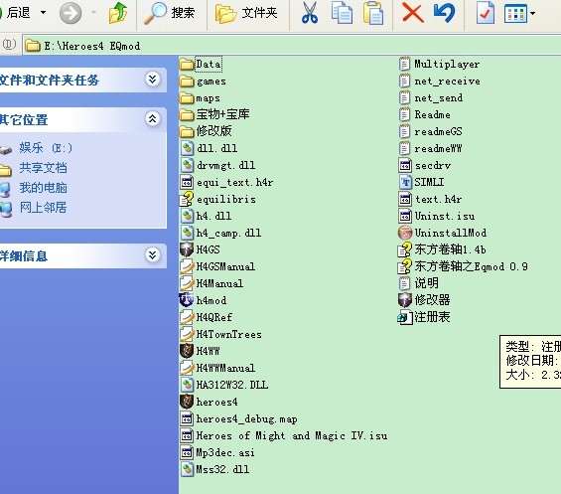This screenshot has height=494, width=561.
Task: Select the Mp3dec.asi file
Action: tap(217, 452)
